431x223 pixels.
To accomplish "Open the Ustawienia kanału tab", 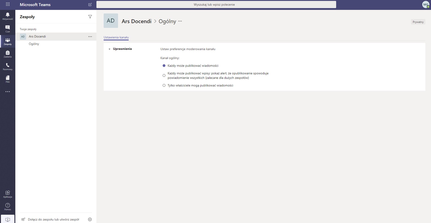I will [116, 37].
